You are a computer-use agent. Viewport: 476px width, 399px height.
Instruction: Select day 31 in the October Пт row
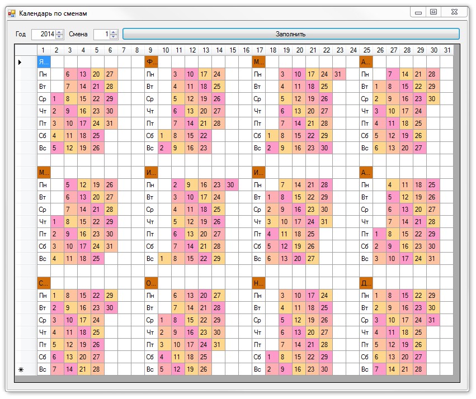(218, 345)
